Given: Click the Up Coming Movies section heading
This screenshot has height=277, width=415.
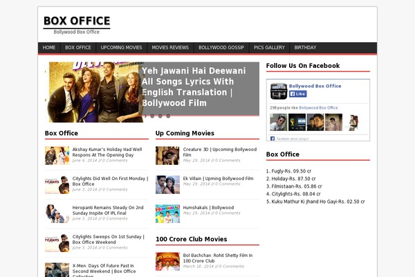Looking at the screenshot, I should pos(185,134).
